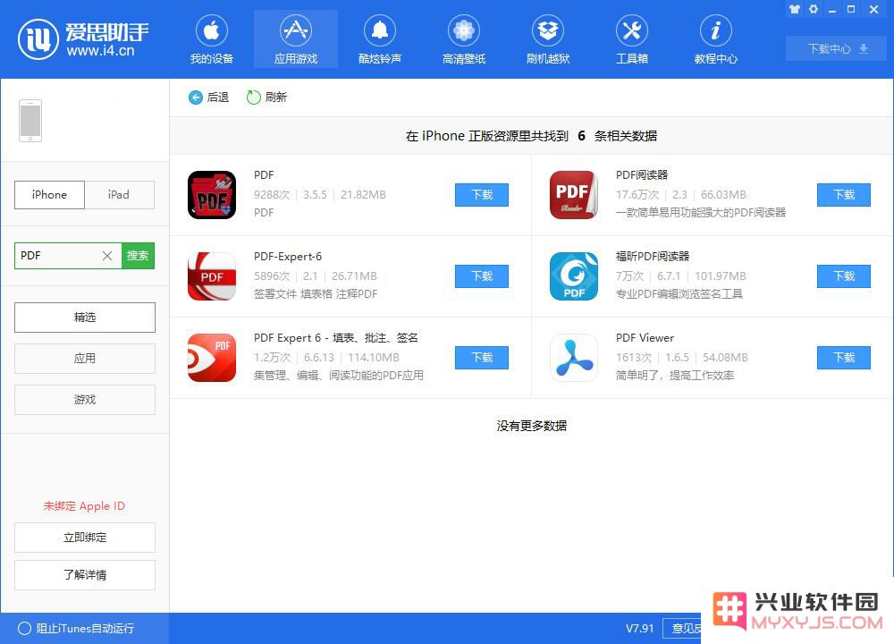This screenshot has height=644, width=894.
Task: Open settings gear in title bar
Action: point(814,9)
